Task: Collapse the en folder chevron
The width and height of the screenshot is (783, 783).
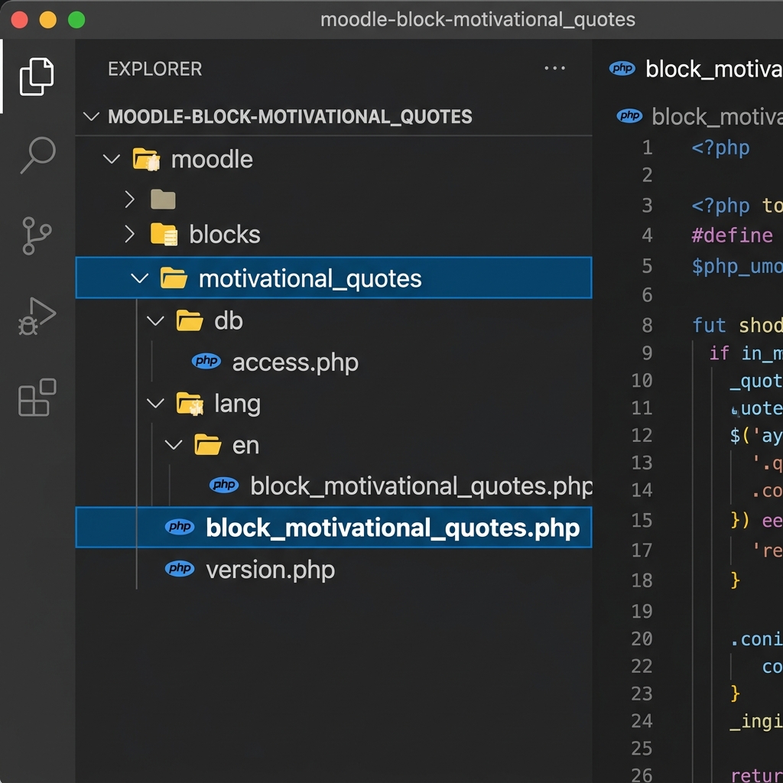Action: coord(174,444)
